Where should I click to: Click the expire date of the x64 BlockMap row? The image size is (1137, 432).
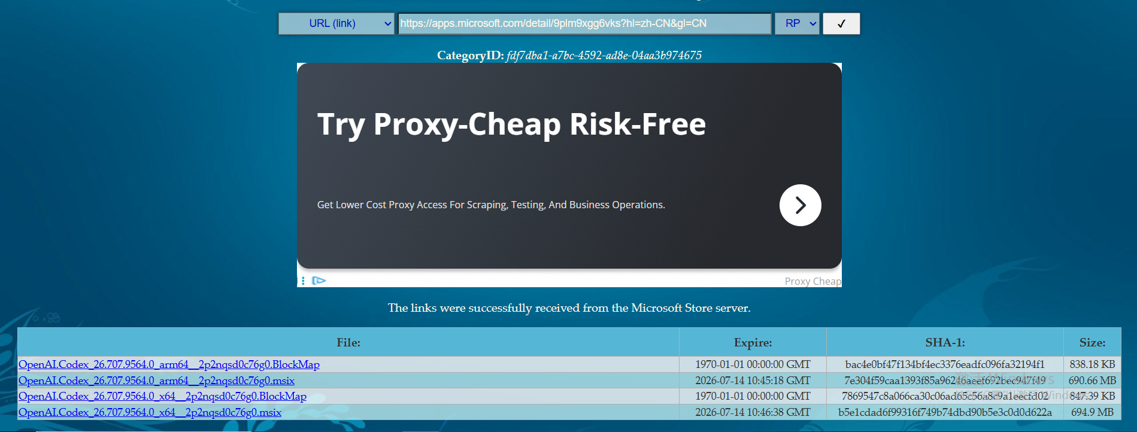point(753,396)
